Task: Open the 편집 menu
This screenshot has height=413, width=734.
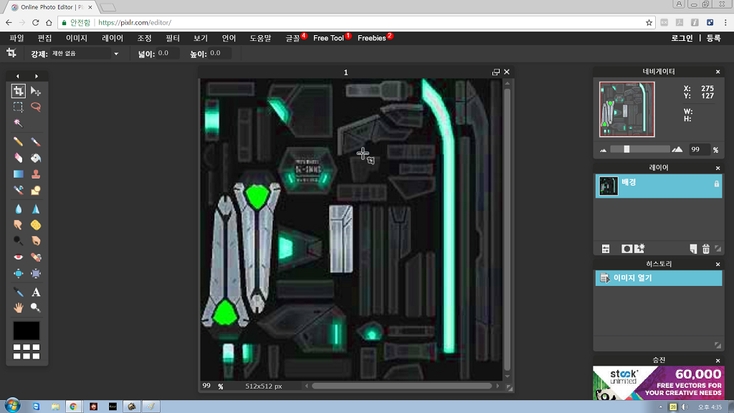Action: tap(44, 38)
